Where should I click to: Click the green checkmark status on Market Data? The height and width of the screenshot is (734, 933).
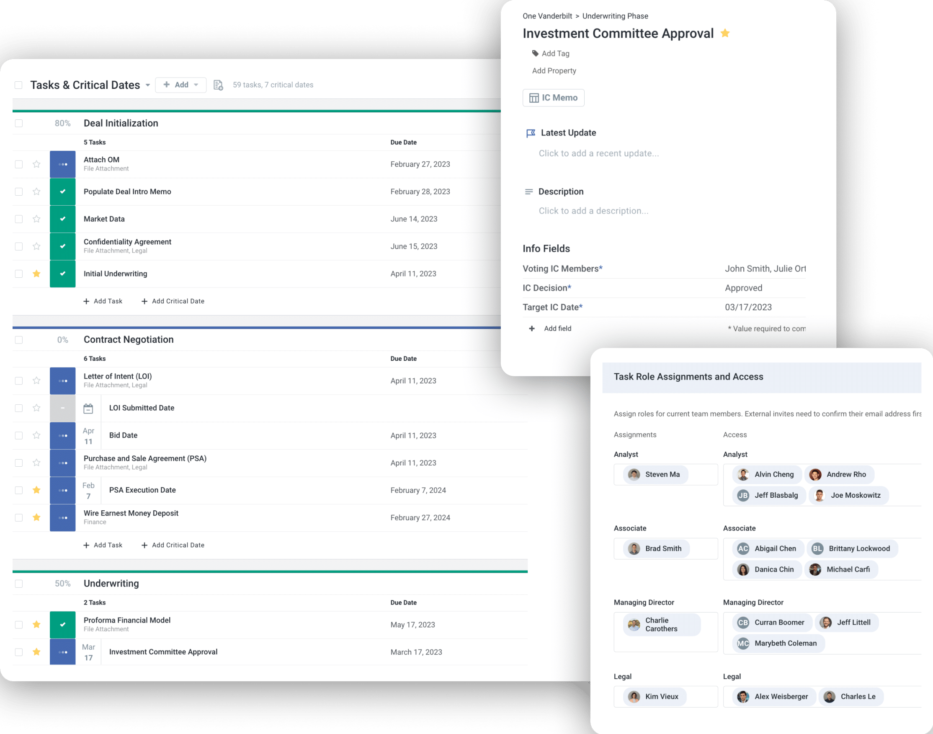(x=63, y=219)
